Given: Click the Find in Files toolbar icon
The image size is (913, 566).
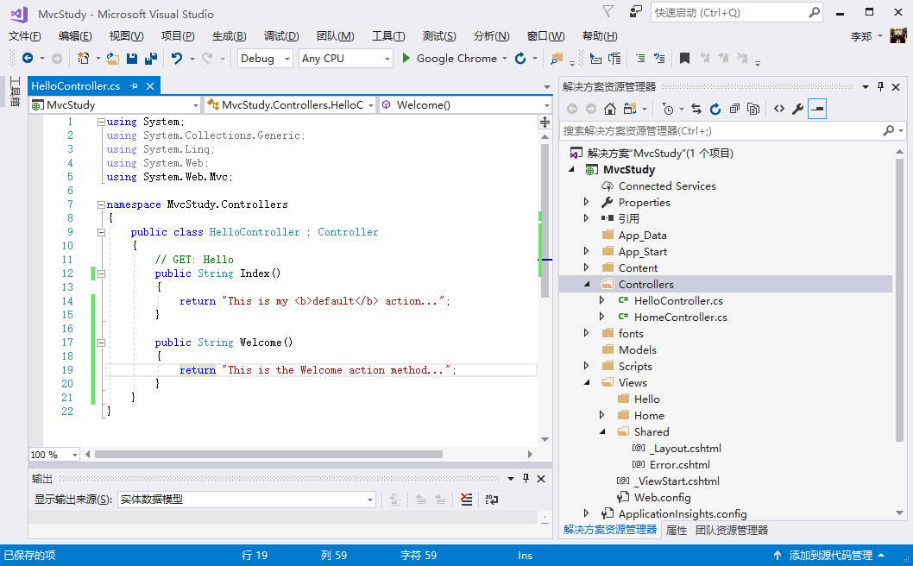Looking at the screenshot, I should click(557, 58).
